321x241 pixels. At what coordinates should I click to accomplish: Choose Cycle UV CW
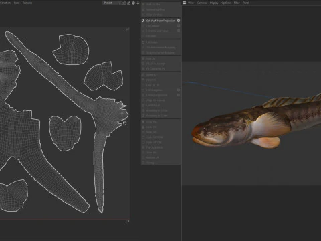click(154, 143)
